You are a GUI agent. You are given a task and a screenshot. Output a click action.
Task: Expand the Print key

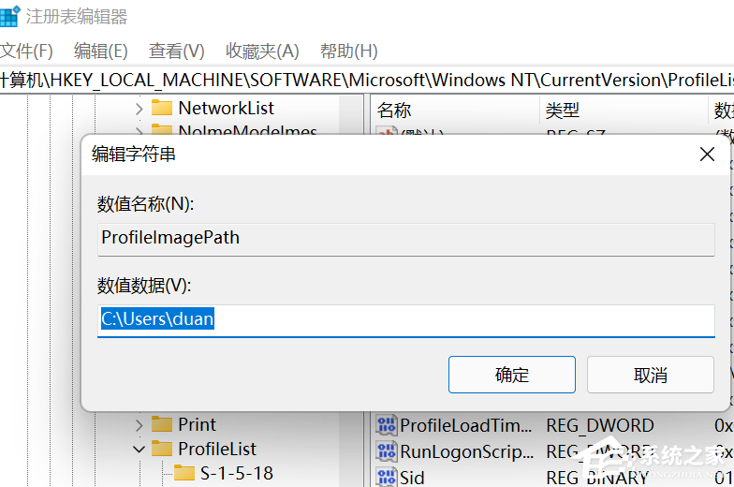(x=139, y=425)
